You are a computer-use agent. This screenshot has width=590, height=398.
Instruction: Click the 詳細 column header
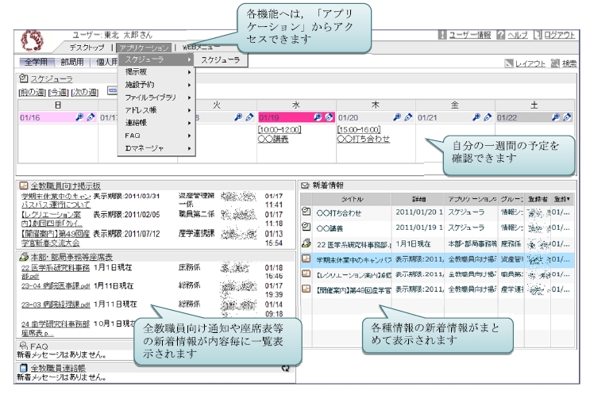pos(418,199)
